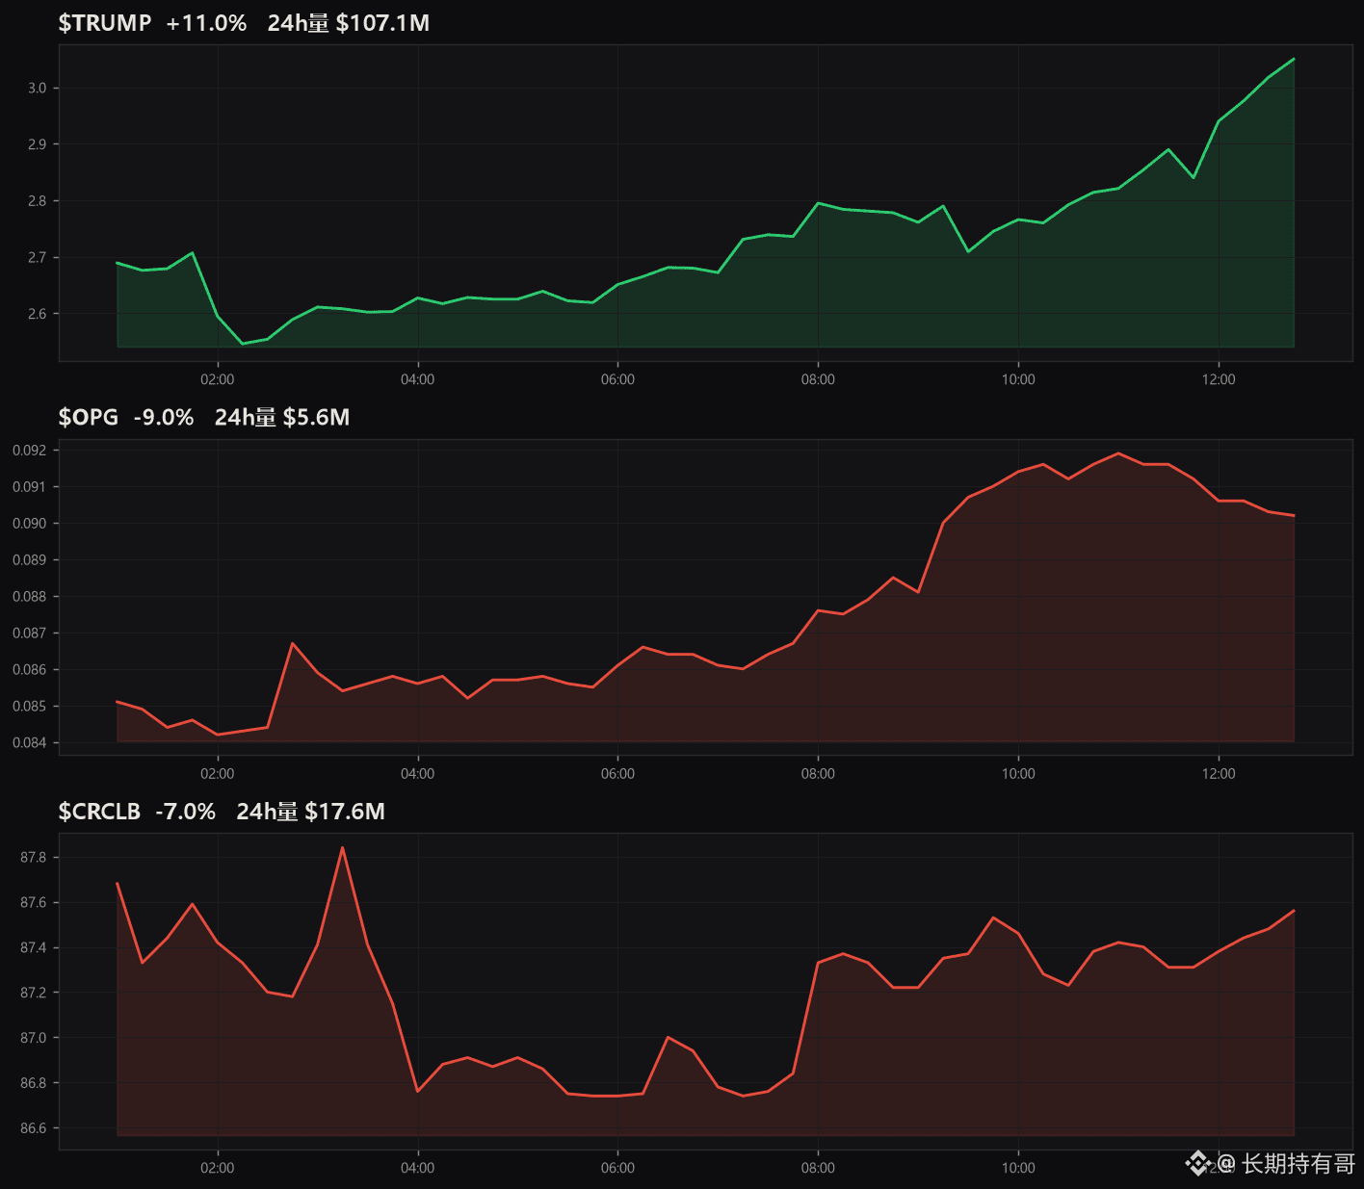This screenshot has width=1364, height=1189.
Task: Click the 0.089 y-axis label
Action: [x=29, y=559]
